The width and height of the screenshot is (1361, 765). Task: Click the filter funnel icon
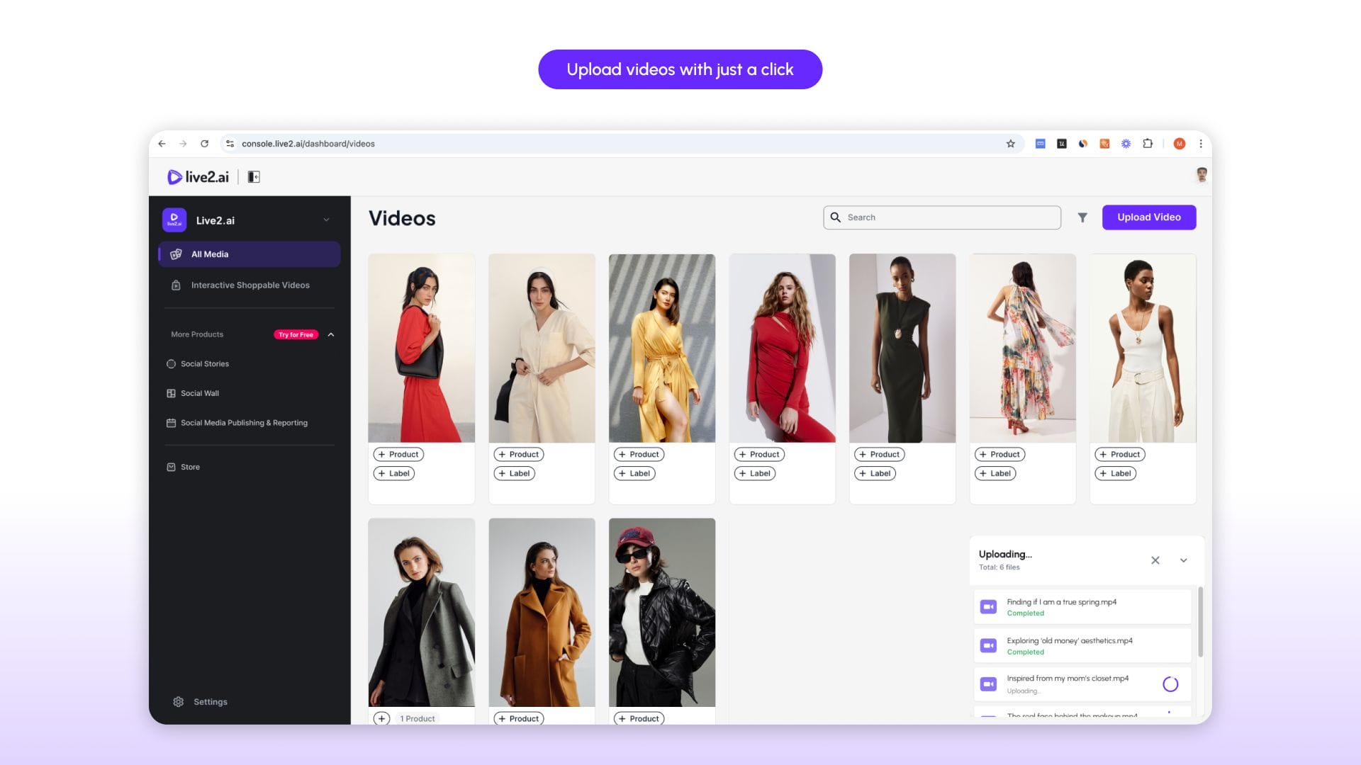click(x=1082, y=217)
